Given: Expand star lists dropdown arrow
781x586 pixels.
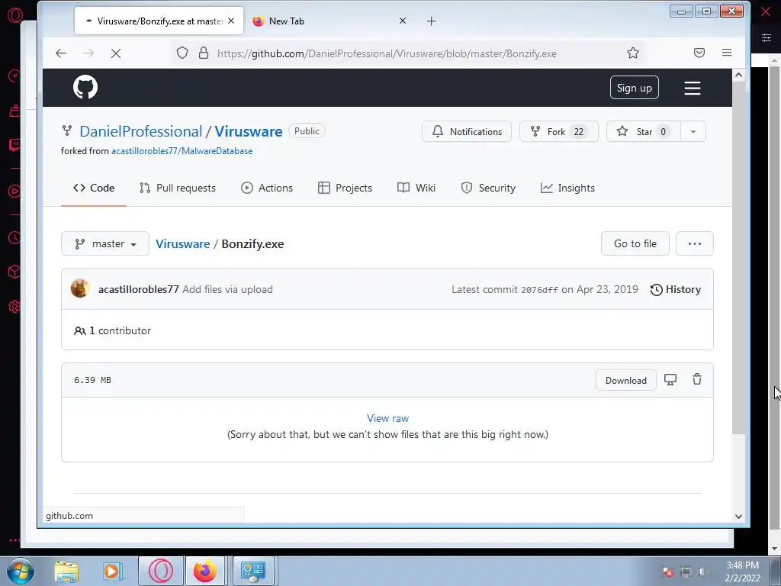Looking at the screenshot, I should point(693,131).
